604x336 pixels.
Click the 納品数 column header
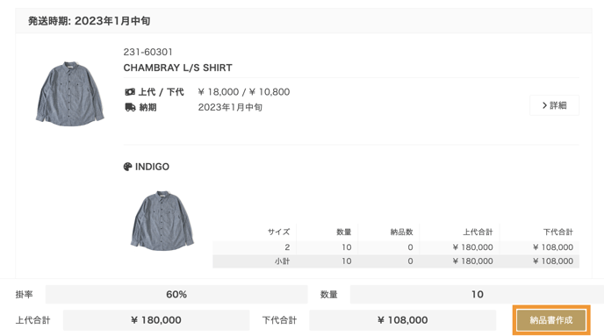(x=401, y=232)
